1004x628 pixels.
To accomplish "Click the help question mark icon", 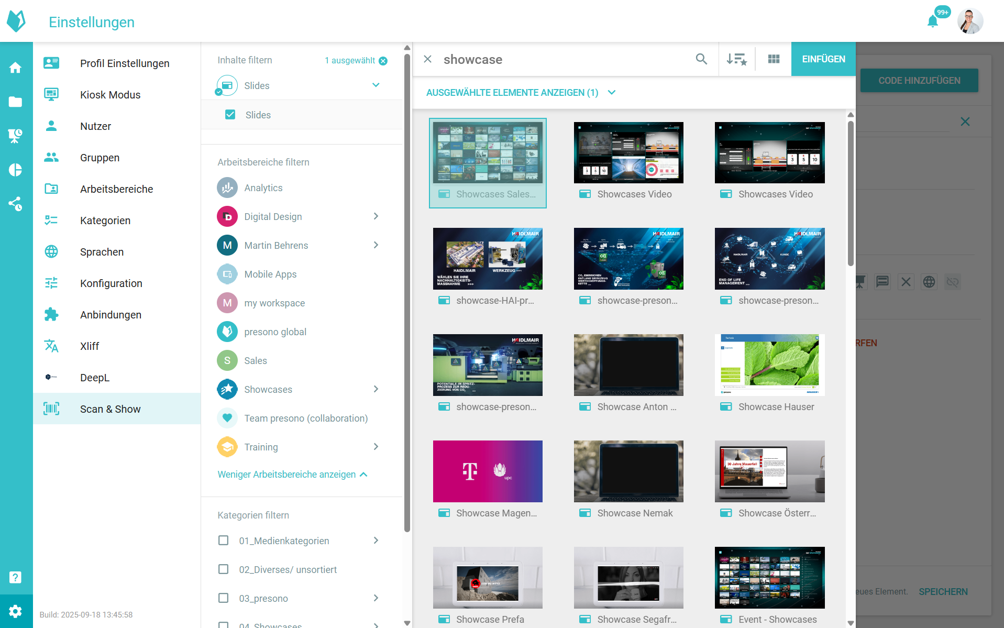I will pyautogui.click(x=16, y=577).
